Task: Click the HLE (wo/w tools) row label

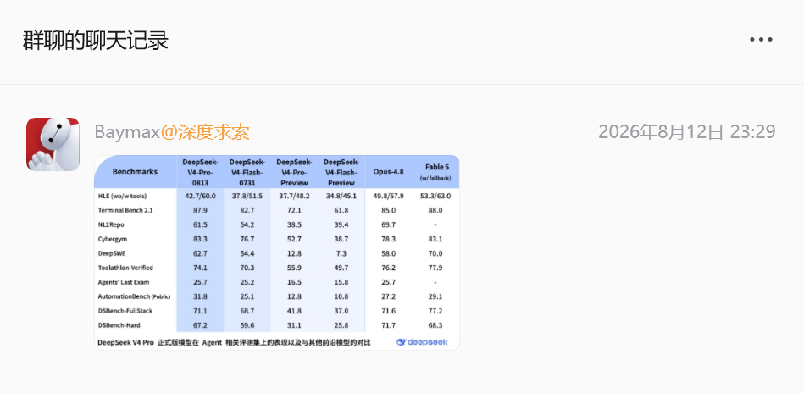Action: click(x=123, y=196)
